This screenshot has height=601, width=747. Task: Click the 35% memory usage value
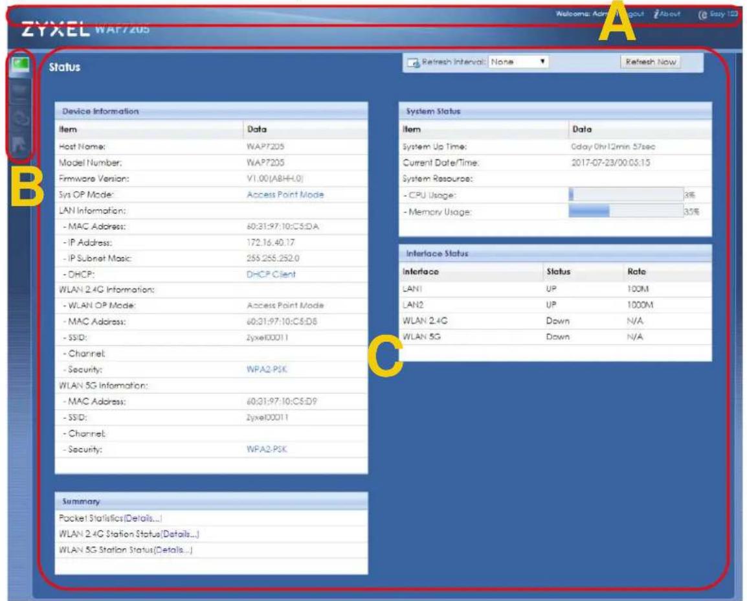[692, 212]
